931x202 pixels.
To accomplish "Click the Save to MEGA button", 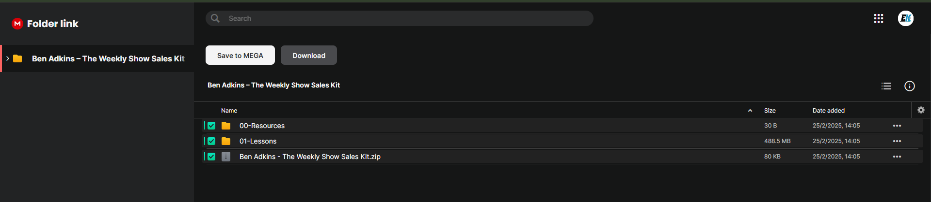I will click(x=240, y=55).
